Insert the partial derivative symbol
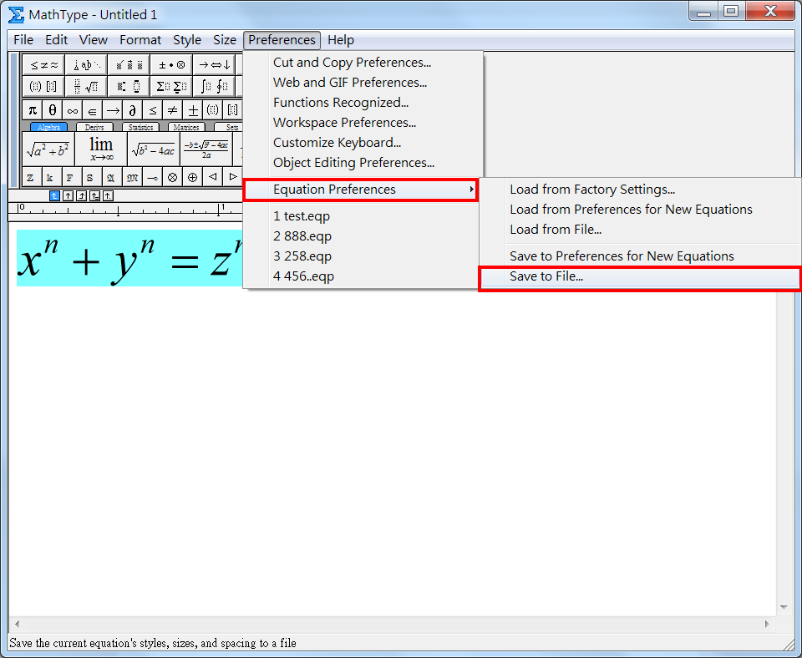802x658 pixels. [x=132, y=110]
